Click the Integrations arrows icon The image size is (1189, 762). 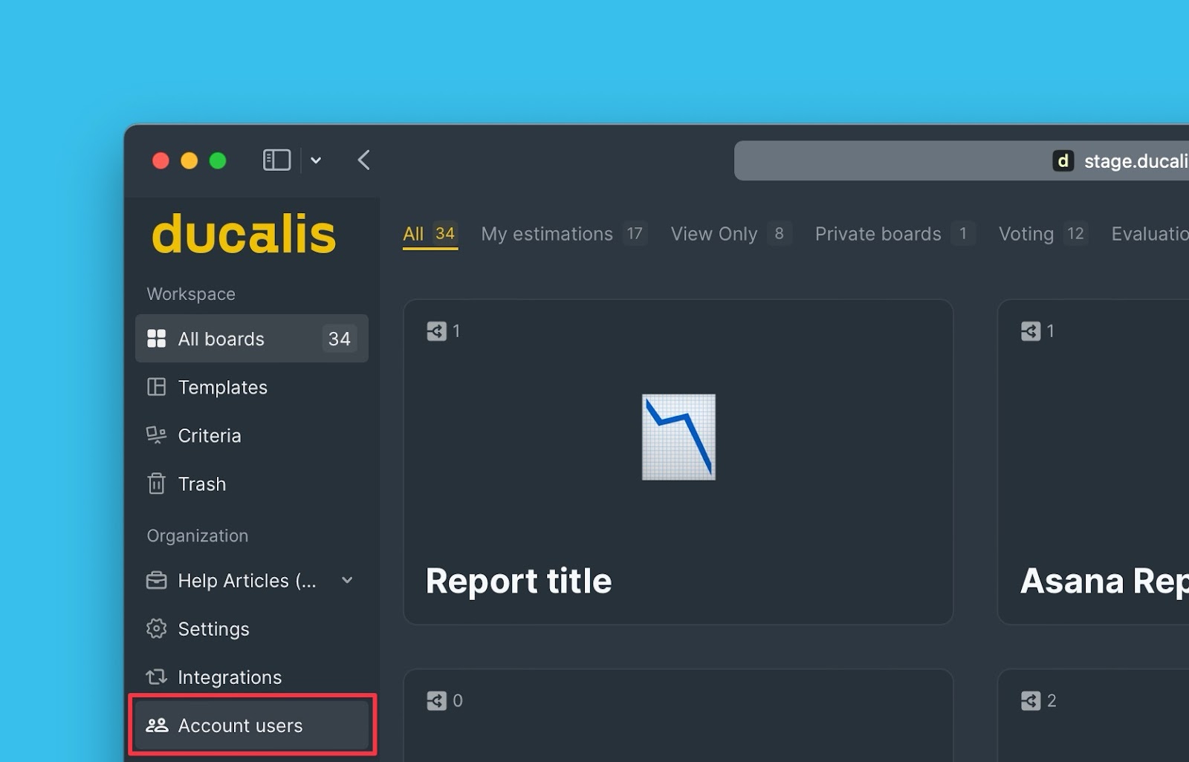tap(156, 677)
